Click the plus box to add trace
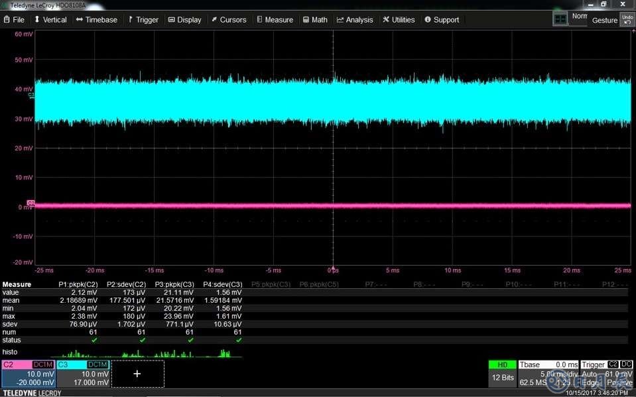 pyautogui.click(x=137, y=374)
